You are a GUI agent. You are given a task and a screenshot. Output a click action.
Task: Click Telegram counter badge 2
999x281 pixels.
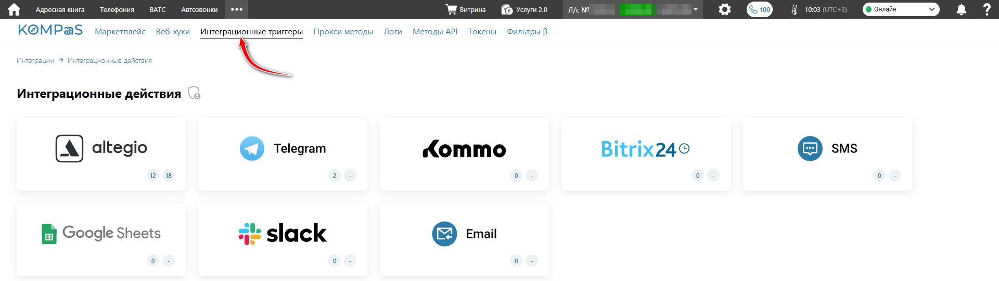335,175
